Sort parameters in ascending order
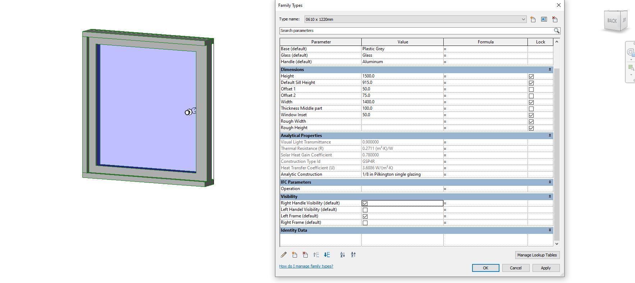This screenshot has height=283, width=635. coord(342,255)
